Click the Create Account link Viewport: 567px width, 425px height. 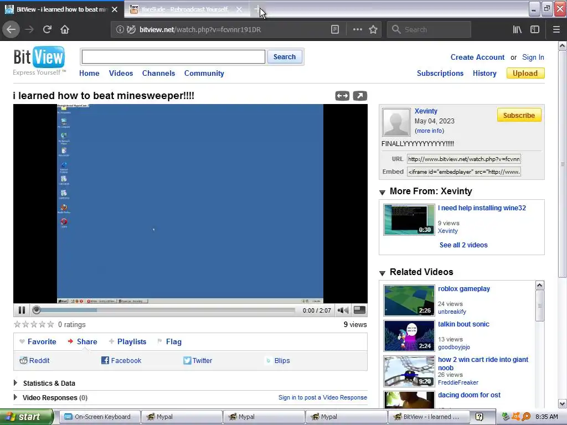[x=477, y=57]
